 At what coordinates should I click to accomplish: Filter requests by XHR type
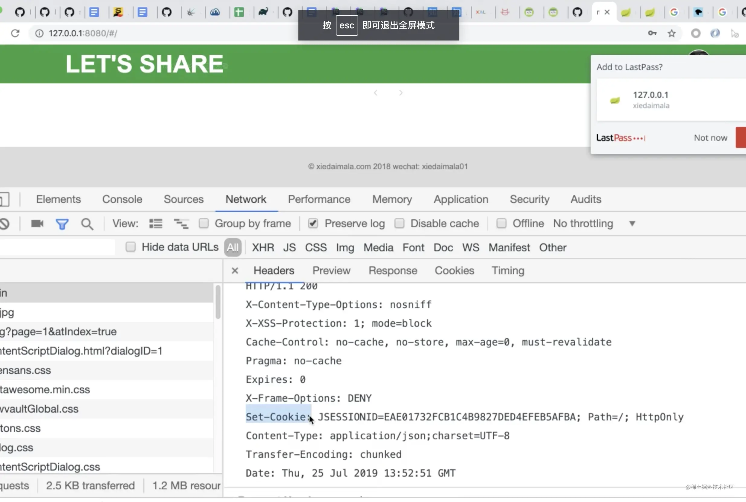[263, 247]
